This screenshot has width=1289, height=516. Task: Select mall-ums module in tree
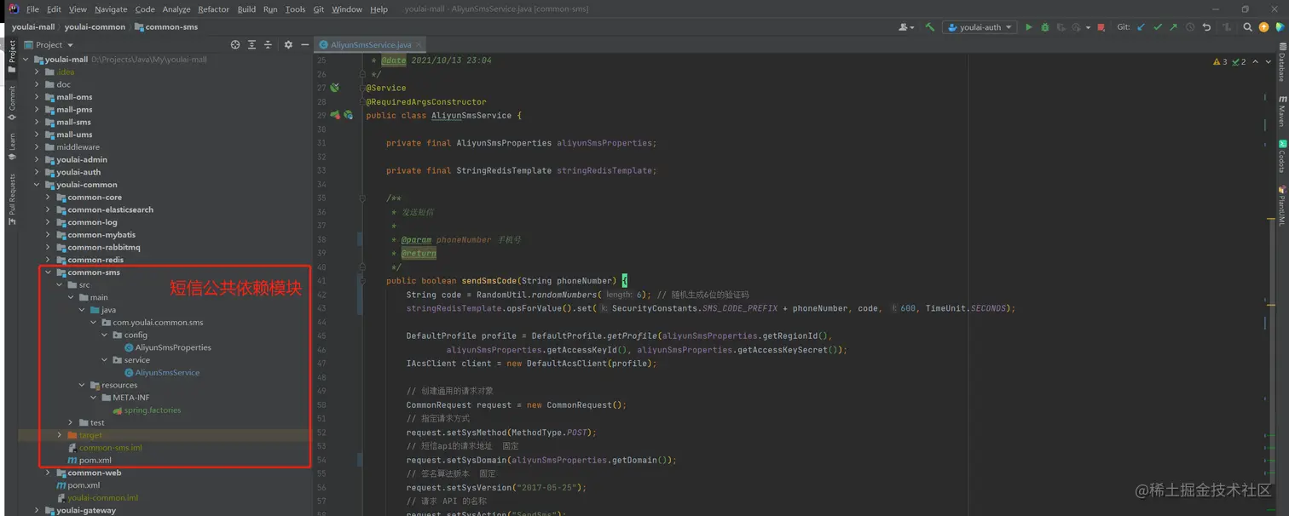[75, 135]
